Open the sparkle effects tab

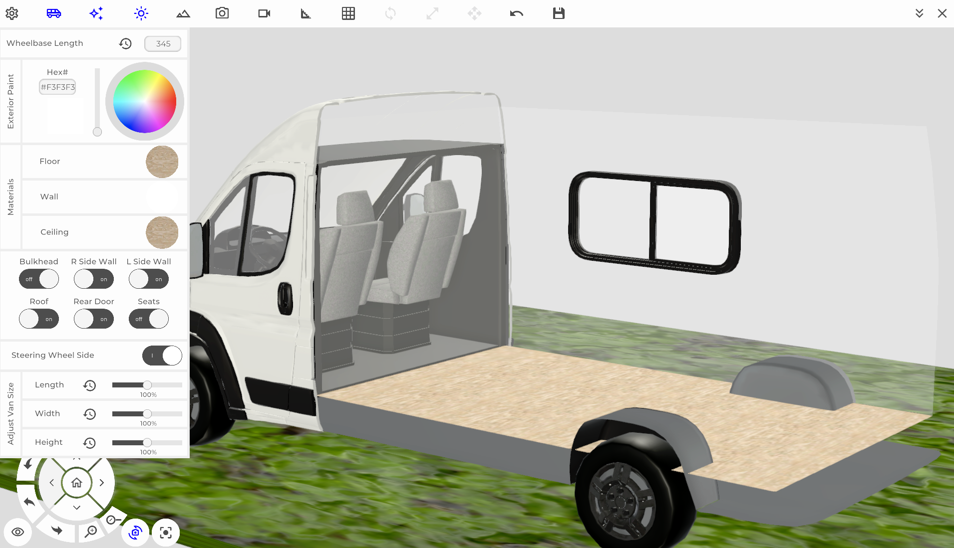(96, 13)
